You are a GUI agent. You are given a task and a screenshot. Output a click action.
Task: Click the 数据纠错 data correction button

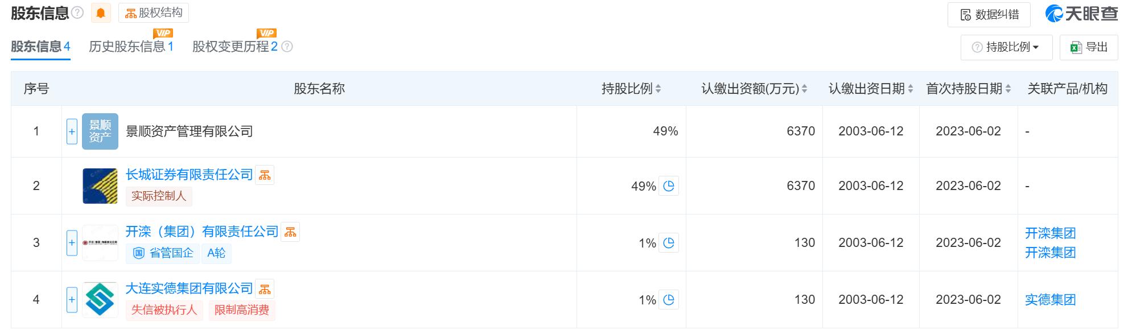[x=989, y=15]
